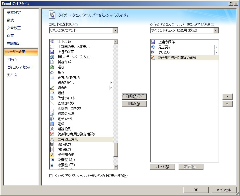
Task: Click the command list scrollbar thumb
Action: coord(116,150)
